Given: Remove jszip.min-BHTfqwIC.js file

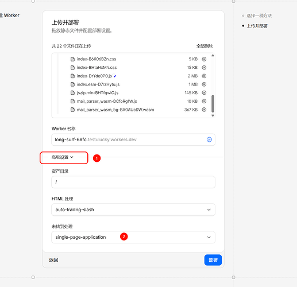Looking at the screenshot, I should point(204,93).
